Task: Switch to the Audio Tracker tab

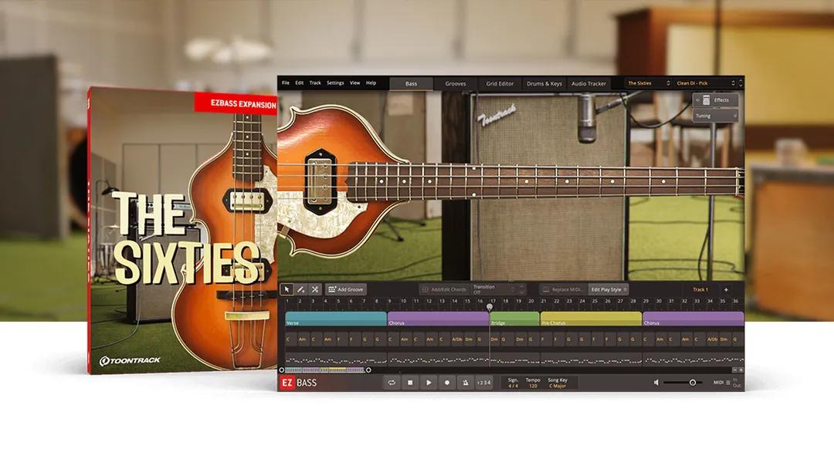Action: (x=588, y=83)
